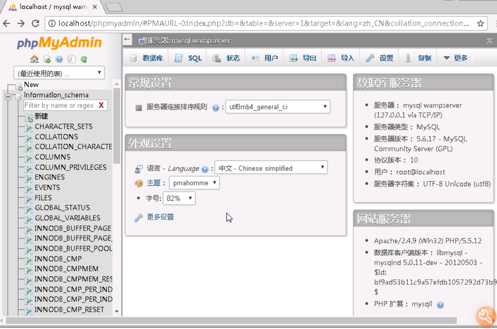Open the EVENTS table
The image size is (497, 329).
(47, 187)
